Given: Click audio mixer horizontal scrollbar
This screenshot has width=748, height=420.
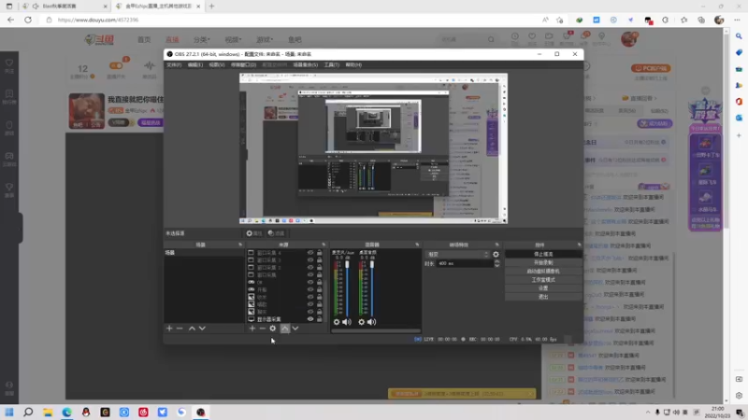Looking at the screenshot, I should pos(376,330).
